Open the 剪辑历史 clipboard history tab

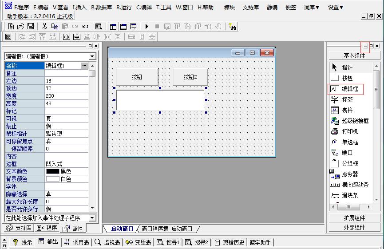click(230, 242)
